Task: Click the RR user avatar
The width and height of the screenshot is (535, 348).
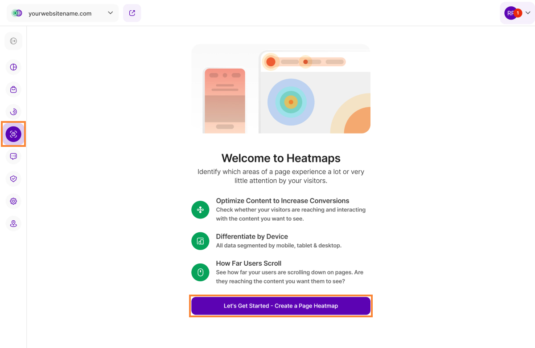Action: tap(510, 13)
